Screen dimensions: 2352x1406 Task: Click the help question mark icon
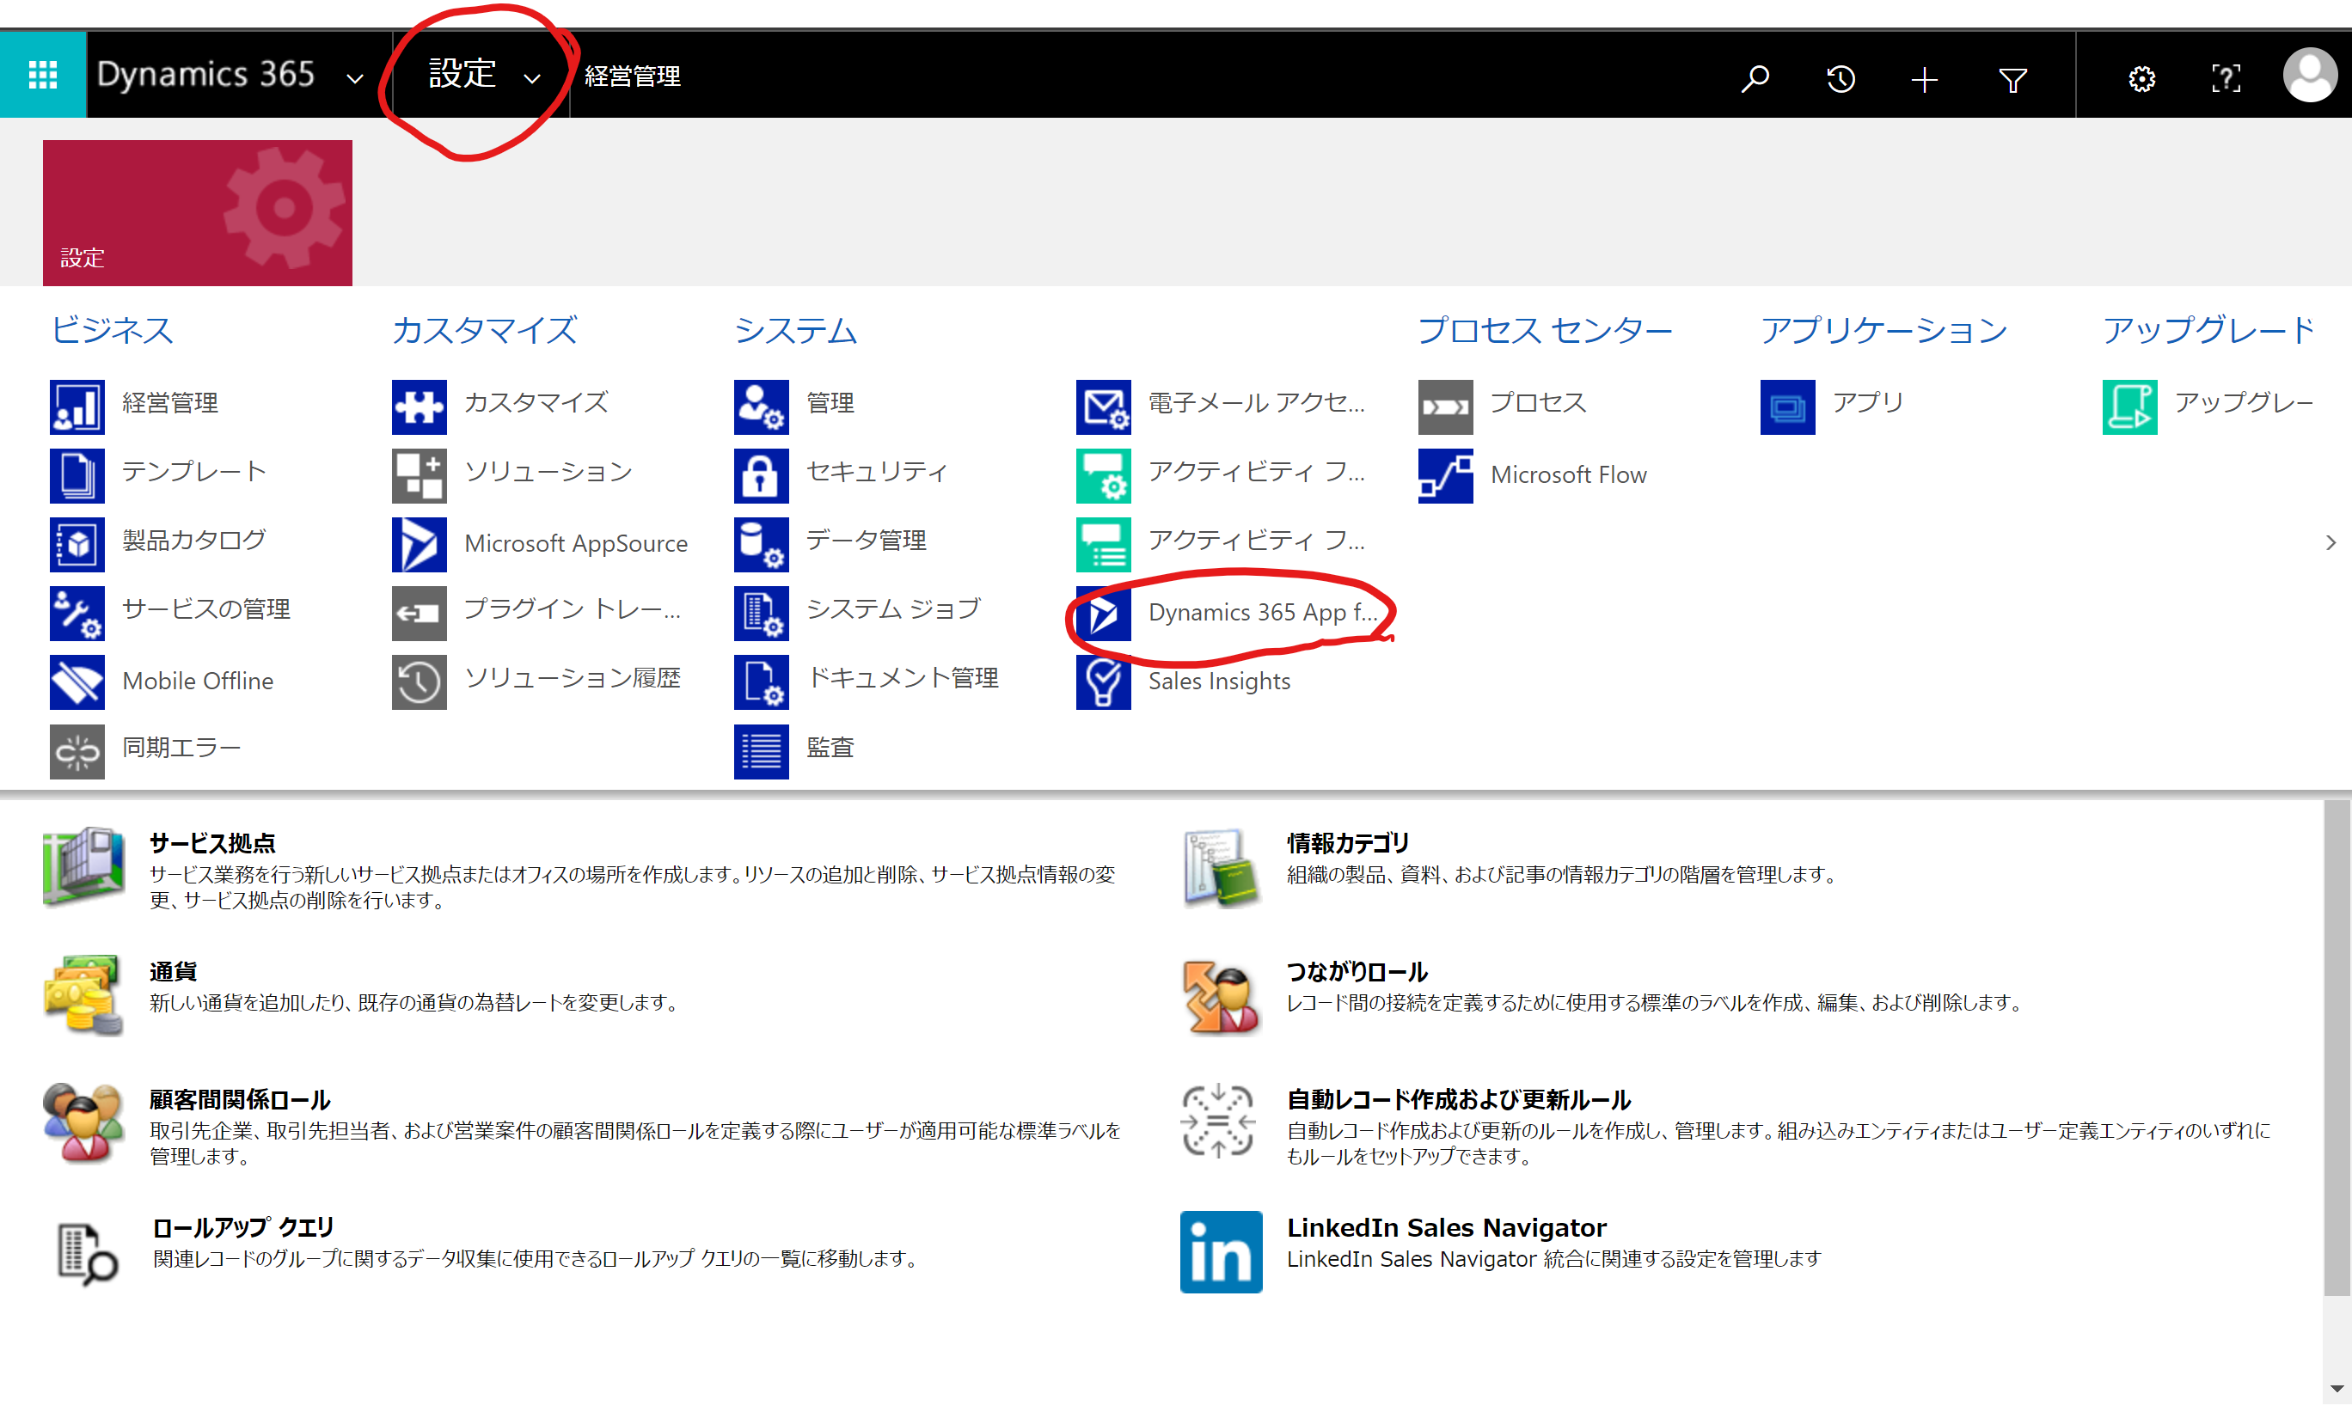[x=2225, y=79]
